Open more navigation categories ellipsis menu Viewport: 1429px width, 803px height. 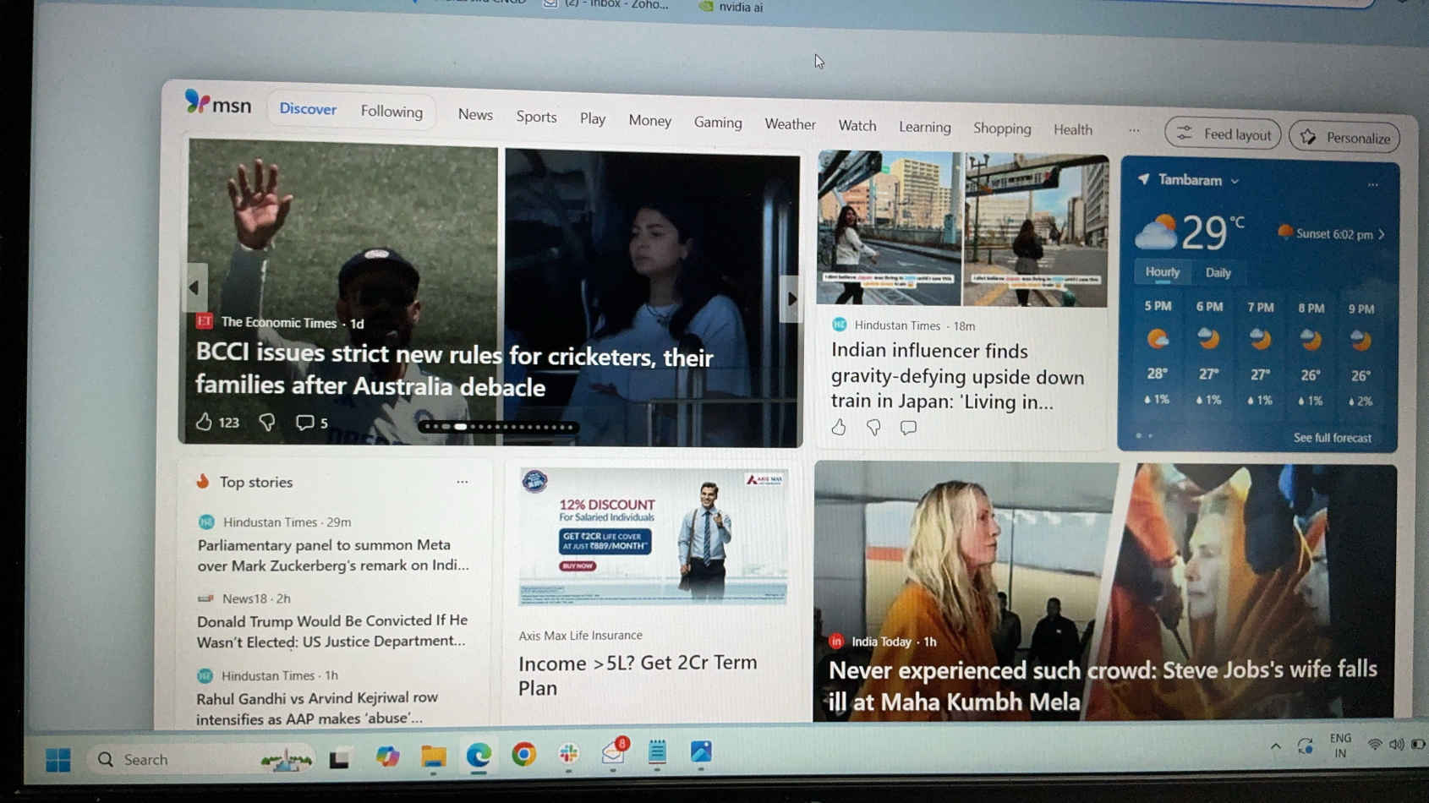pos(1134,130)
